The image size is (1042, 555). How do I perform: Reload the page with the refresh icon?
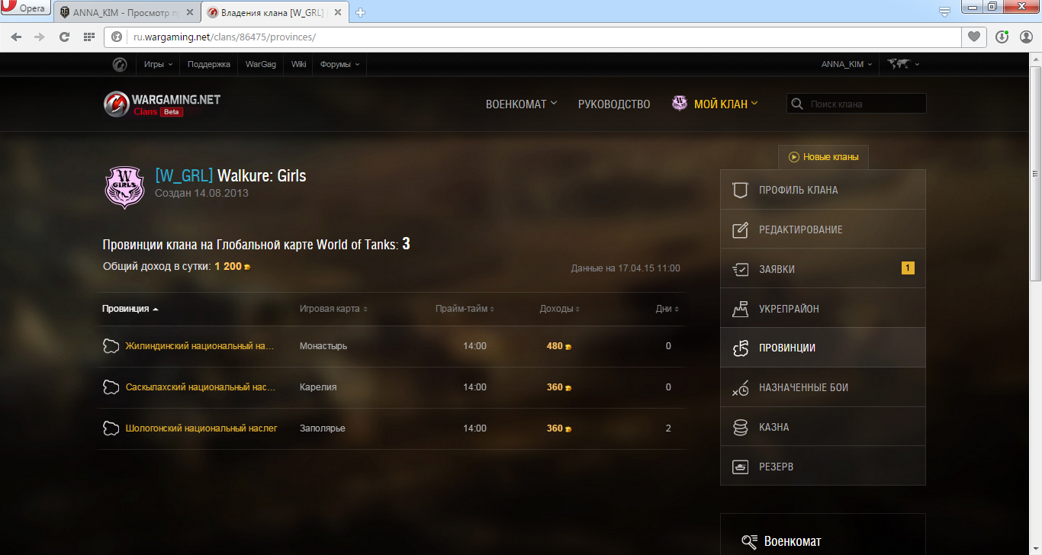(64, 37)
